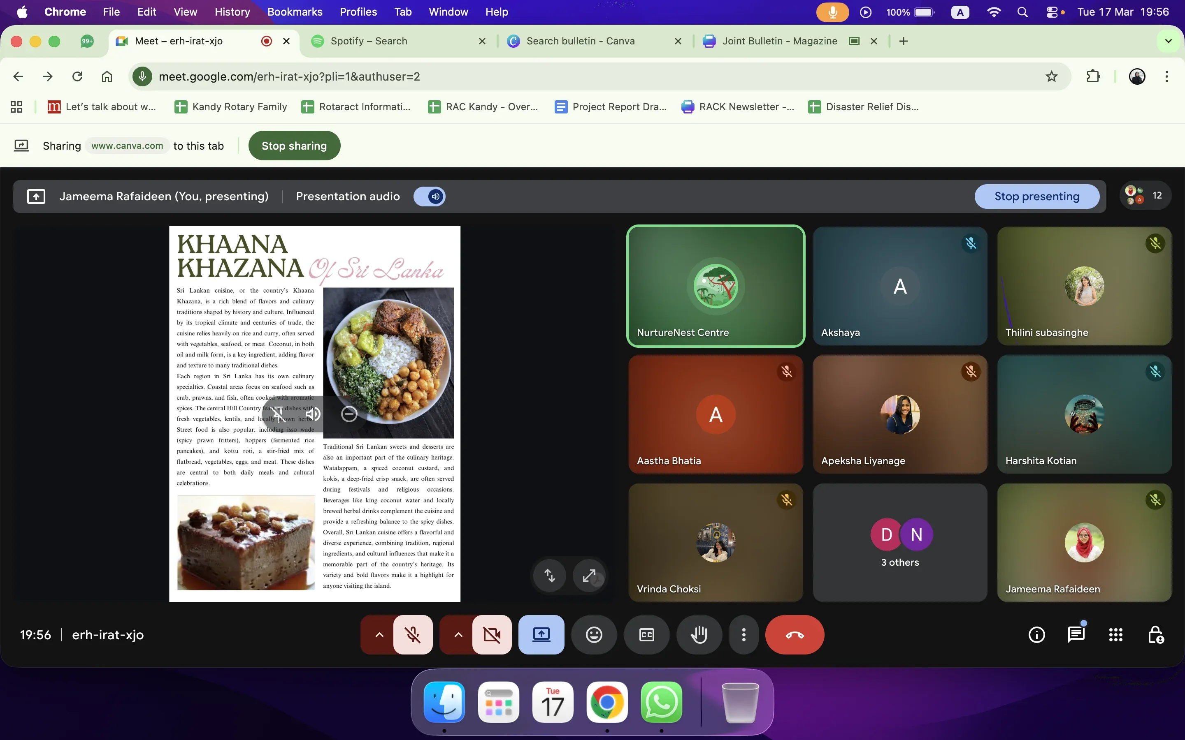Turn on closed captions
The image size is (1185, 740).
click(646, 635)
